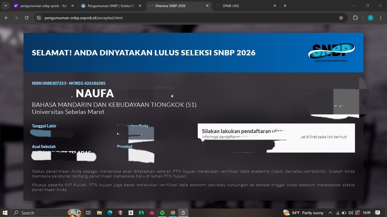Image resolution: width=387 pixels, height=217 pixels.
Task: Click the Silakan lakukan pendaftaran ulang heading
Action: pos(243,131)
